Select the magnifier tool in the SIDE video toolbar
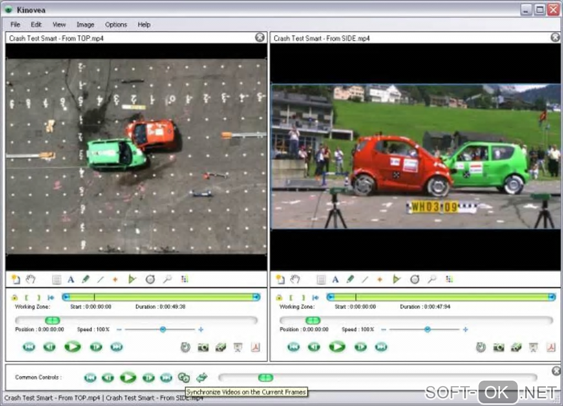563x406 pixels. click(x=432, y=279)
